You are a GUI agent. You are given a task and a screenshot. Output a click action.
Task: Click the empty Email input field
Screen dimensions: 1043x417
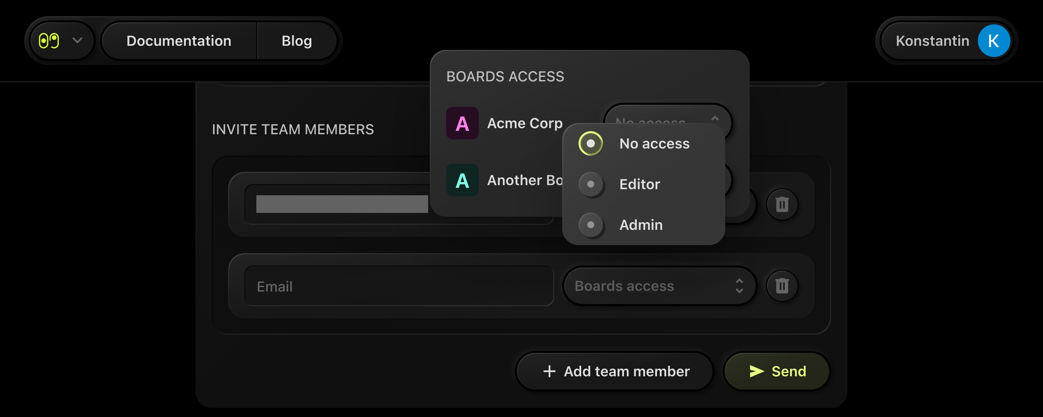(399, 286)
